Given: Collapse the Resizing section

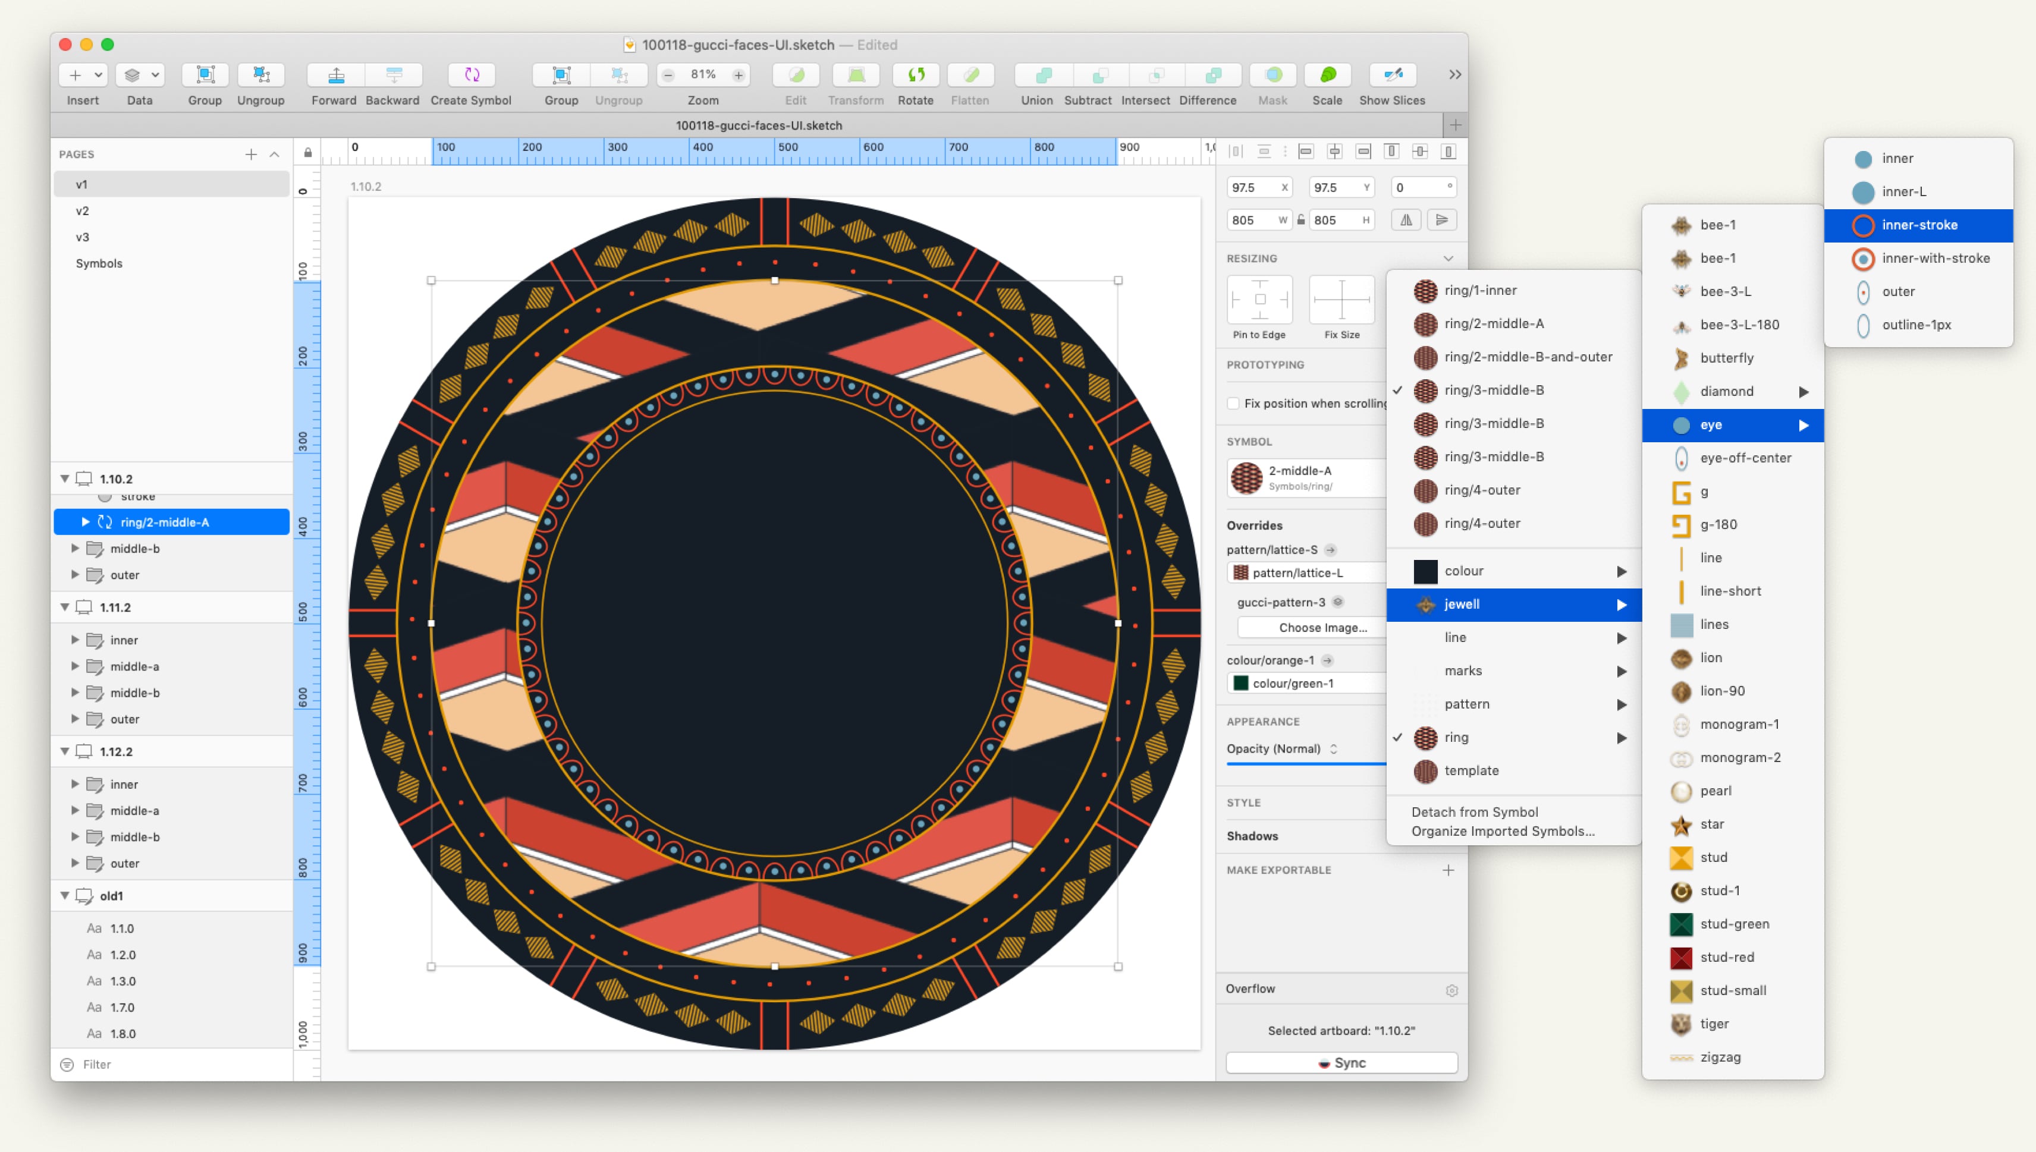Looking at the screenshot, I should [x=1448, y=259].
